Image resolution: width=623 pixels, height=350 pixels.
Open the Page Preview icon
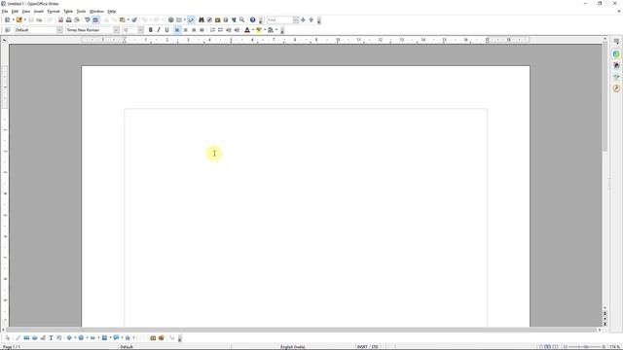tap(77, 19)
